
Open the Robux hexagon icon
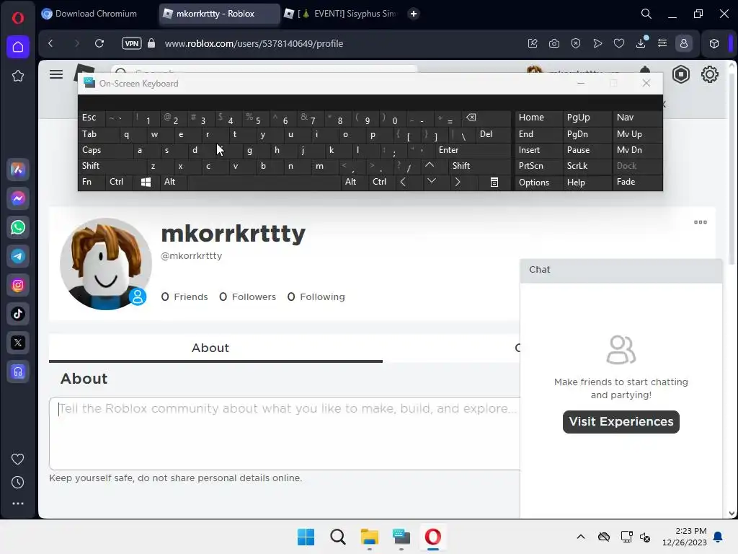(x=680, y=74)
